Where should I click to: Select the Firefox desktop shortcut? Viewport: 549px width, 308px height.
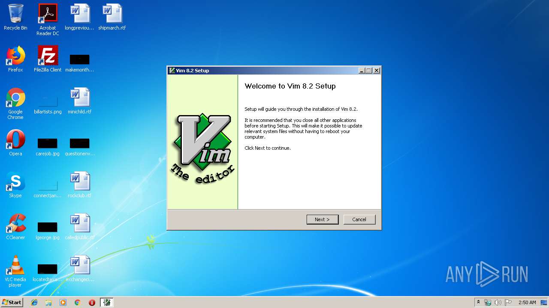[x=15, y=59]
